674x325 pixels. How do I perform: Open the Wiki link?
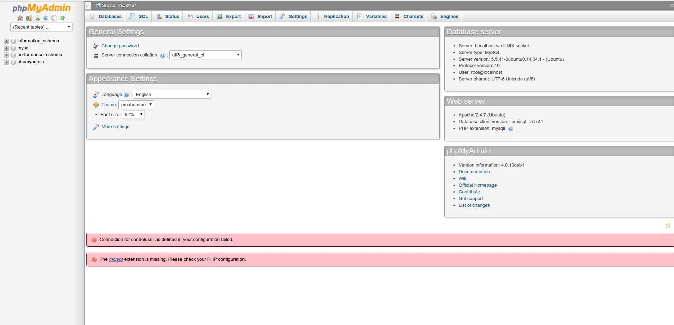click(x=463, y=179)
